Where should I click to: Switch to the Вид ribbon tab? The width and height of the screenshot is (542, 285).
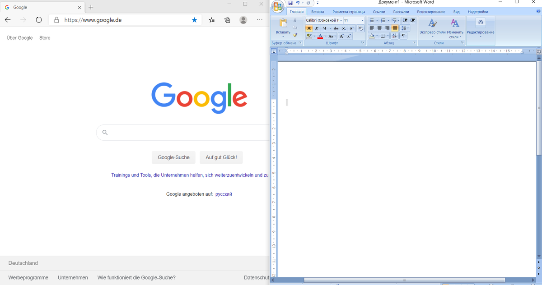pyautogui.click(x=456, y=12)
